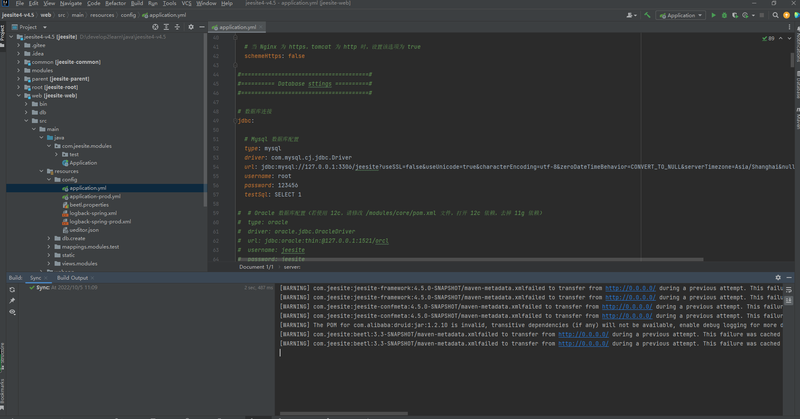Open Search Everywhere magnifier
800x419 pixels.
775,15
